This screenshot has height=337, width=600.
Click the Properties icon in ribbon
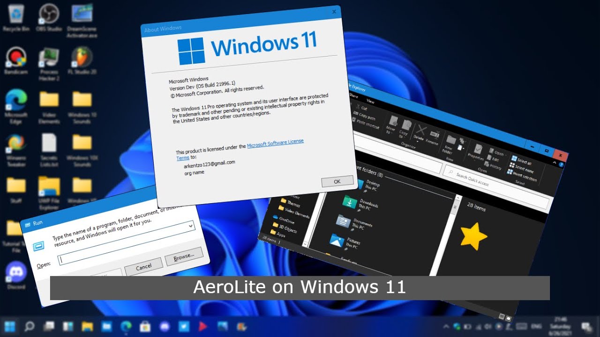coord(476,152)
